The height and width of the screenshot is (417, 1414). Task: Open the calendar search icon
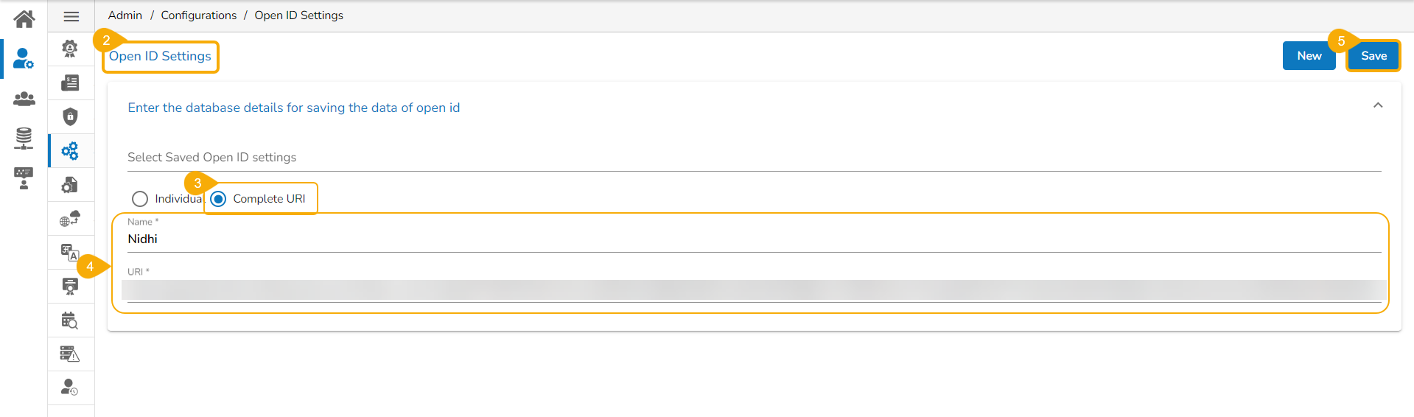(x=70, y=320)
